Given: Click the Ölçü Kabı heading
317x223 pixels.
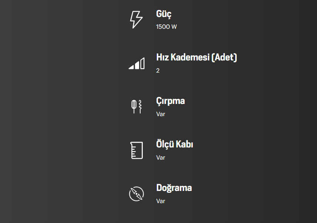Looking at the screenshot, I should click(x=175, y=144).
